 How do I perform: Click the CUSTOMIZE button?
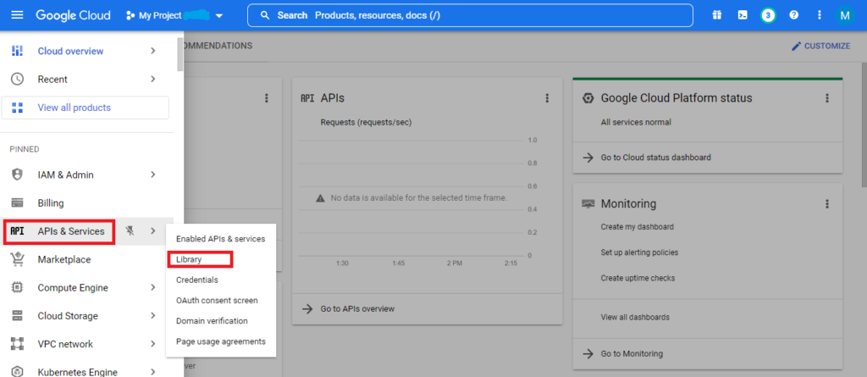tap(821, 46)
